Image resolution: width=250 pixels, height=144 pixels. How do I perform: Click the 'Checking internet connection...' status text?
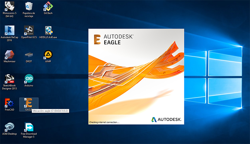click(104, 122)
